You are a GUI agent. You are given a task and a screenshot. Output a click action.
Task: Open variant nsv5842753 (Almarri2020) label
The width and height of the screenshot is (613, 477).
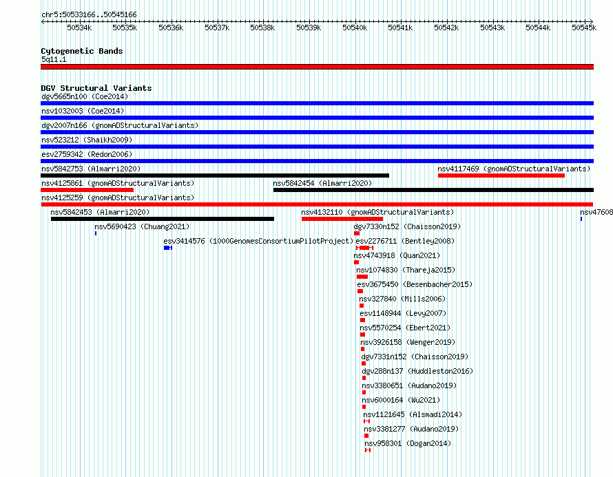coord(91,169)
